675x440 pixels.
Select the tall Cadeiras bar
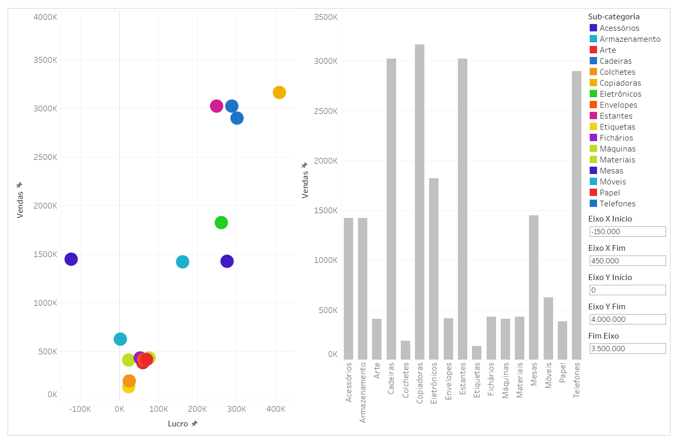click(391, 209)
